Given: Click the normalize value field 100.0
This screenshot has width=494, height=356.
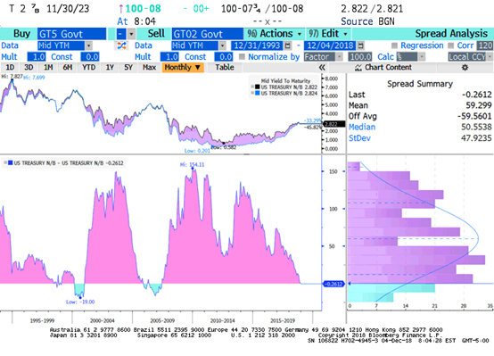Looking at the screenshot, I should pyautogui.click(x=359, y=57).
